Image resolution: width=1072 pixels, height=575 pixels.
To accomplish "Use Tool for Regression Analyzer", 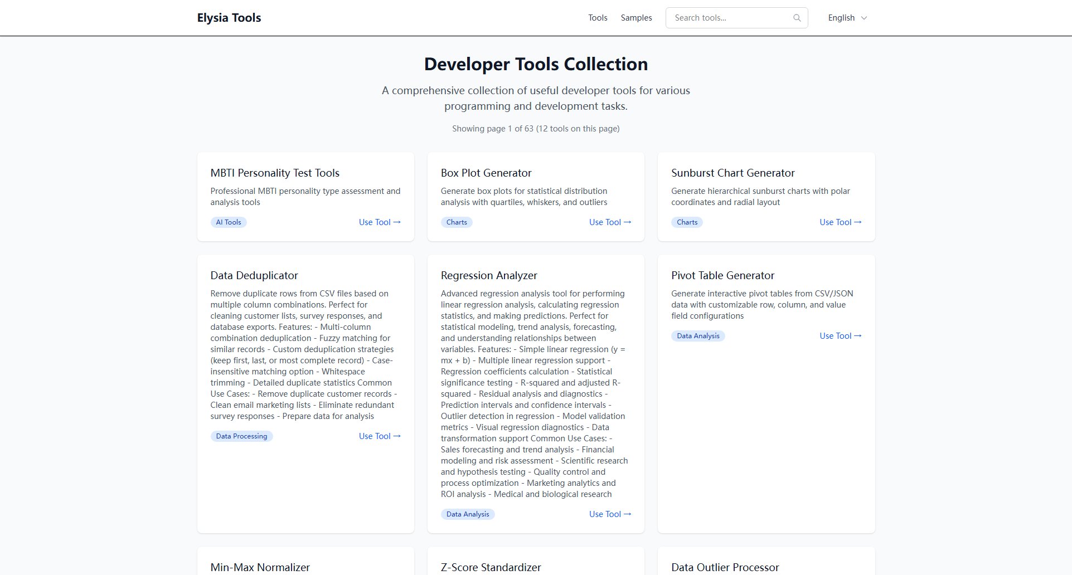I will click(610, 514).
